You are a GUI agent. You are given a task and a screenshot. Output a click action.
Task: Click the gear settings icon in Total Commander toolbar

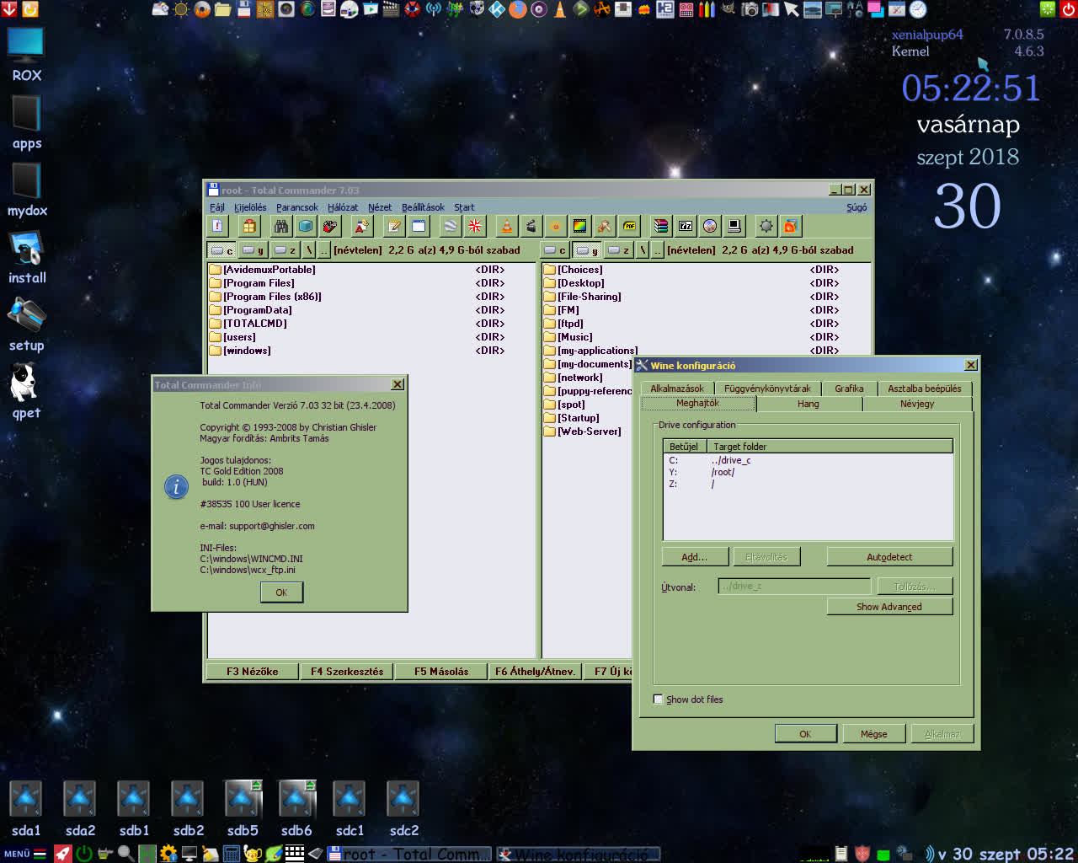click(766, 226)
